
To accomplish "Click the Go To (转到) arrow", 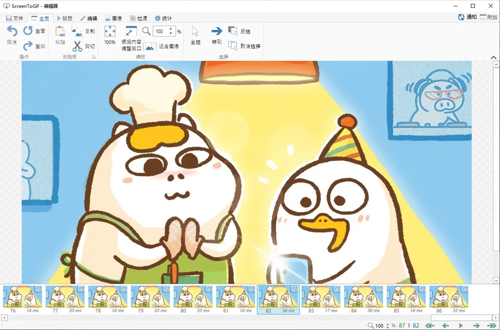I will (x=217, y=31).
